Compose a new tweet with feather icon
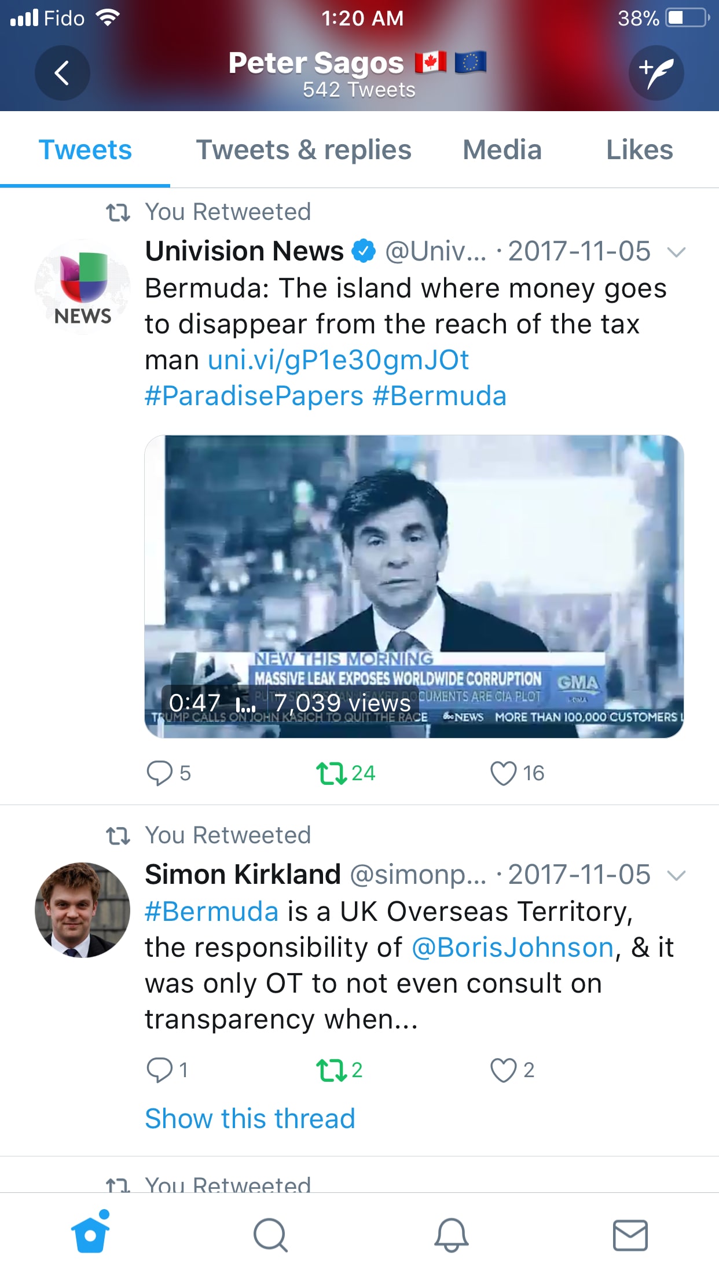The height and width of the screenshot is (1278, 719). tap(656, 73)
